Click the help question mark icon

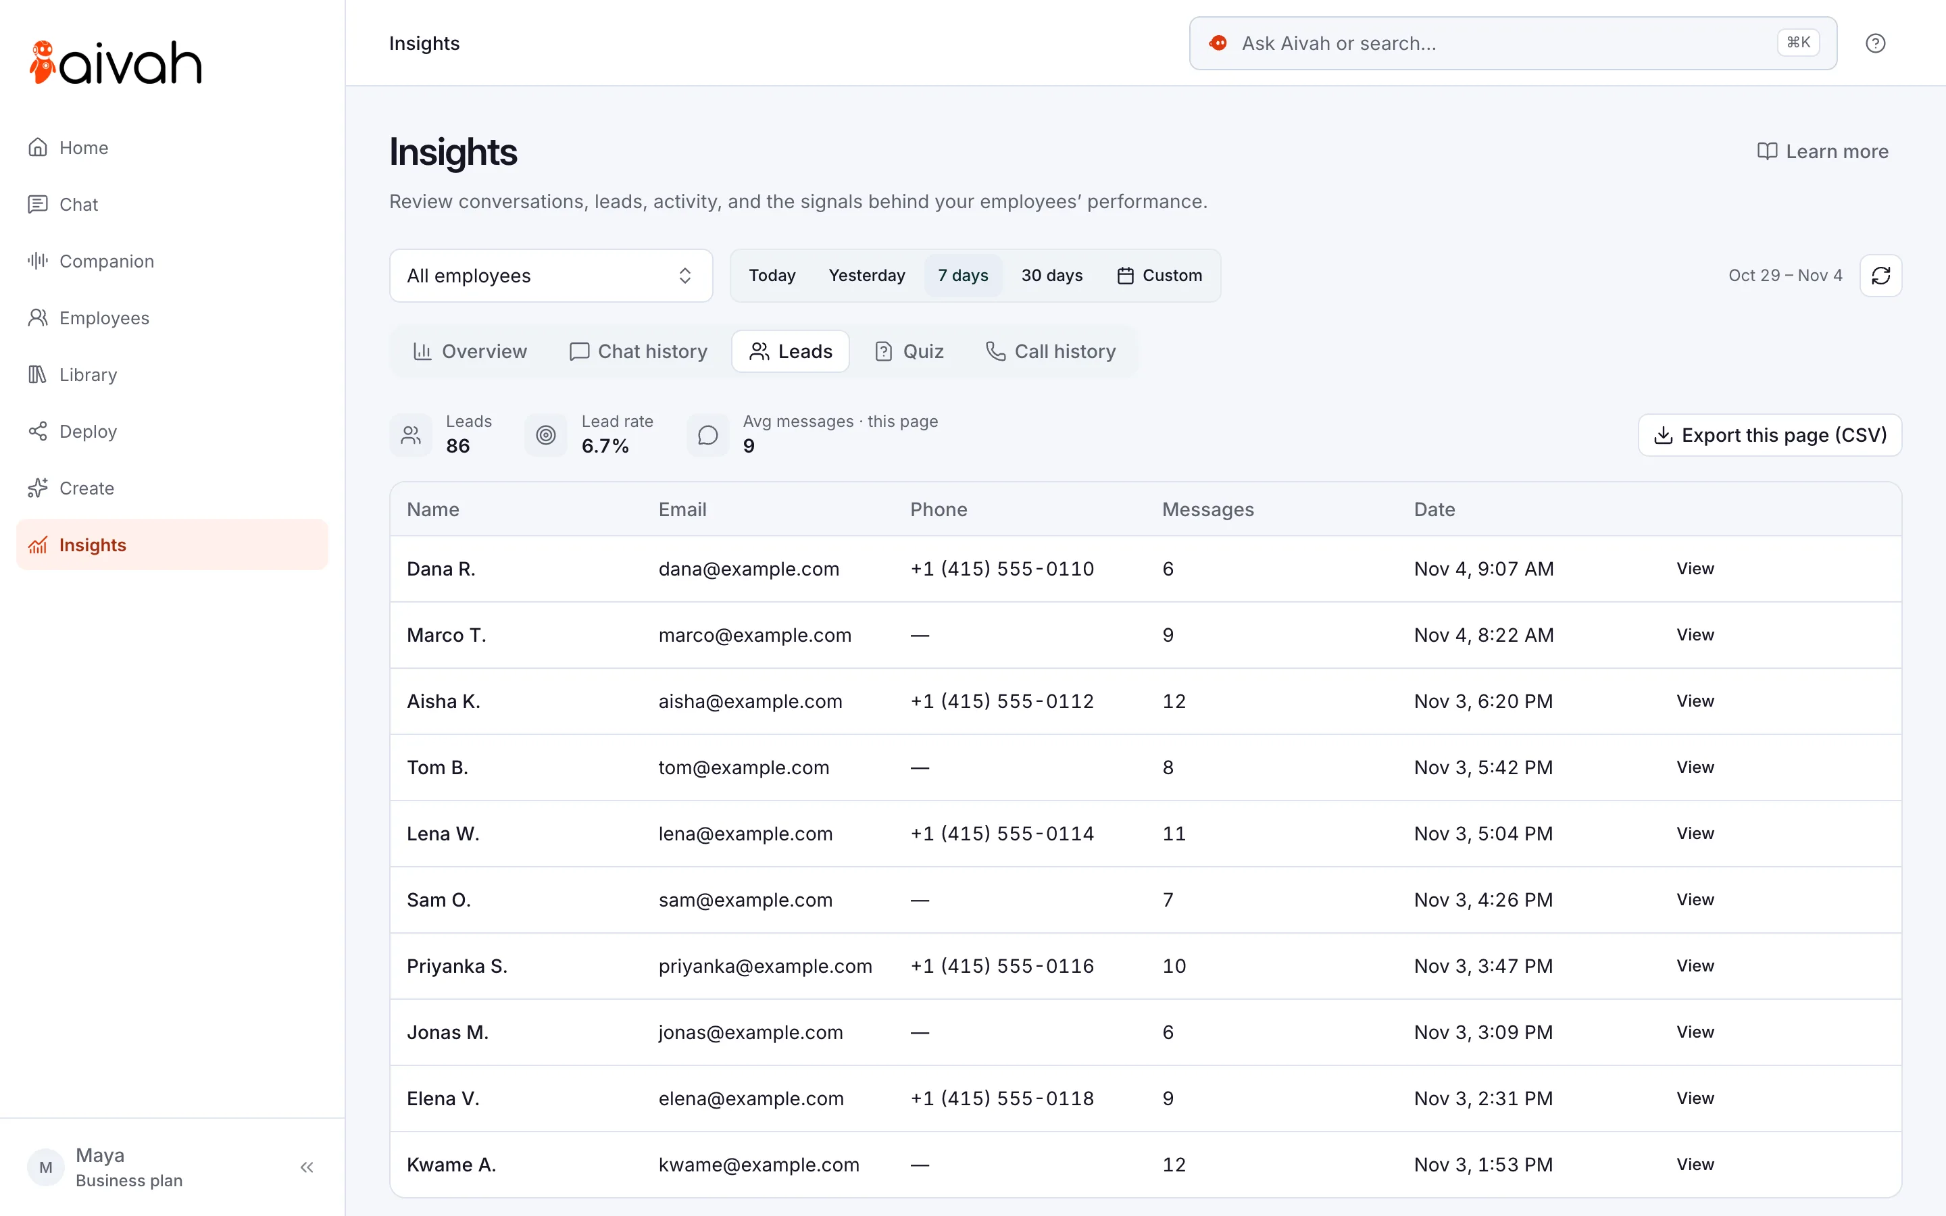1875,43
